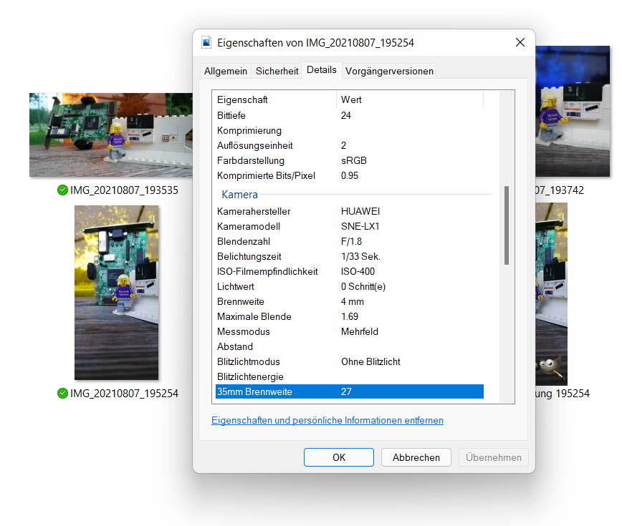
Task: Select the bottom-right thumbnail labeled 'ung 195254'
Action: click(x=551, y=294)
